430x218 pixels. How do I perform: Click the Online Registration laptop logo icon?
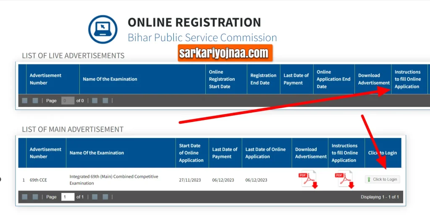coord(103,29)
